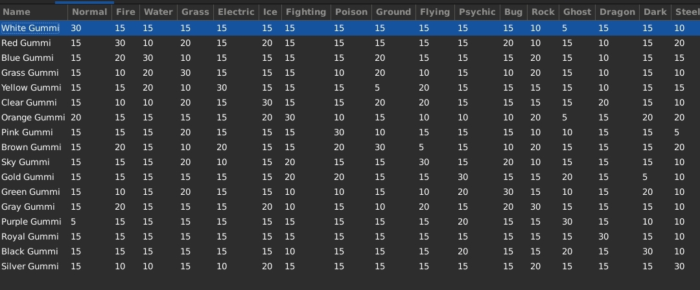The width and height of the screenshot is (700, 290).
Task: Sort by the Ghost column header
Action: pyautogui.click(x=576, y=12)
